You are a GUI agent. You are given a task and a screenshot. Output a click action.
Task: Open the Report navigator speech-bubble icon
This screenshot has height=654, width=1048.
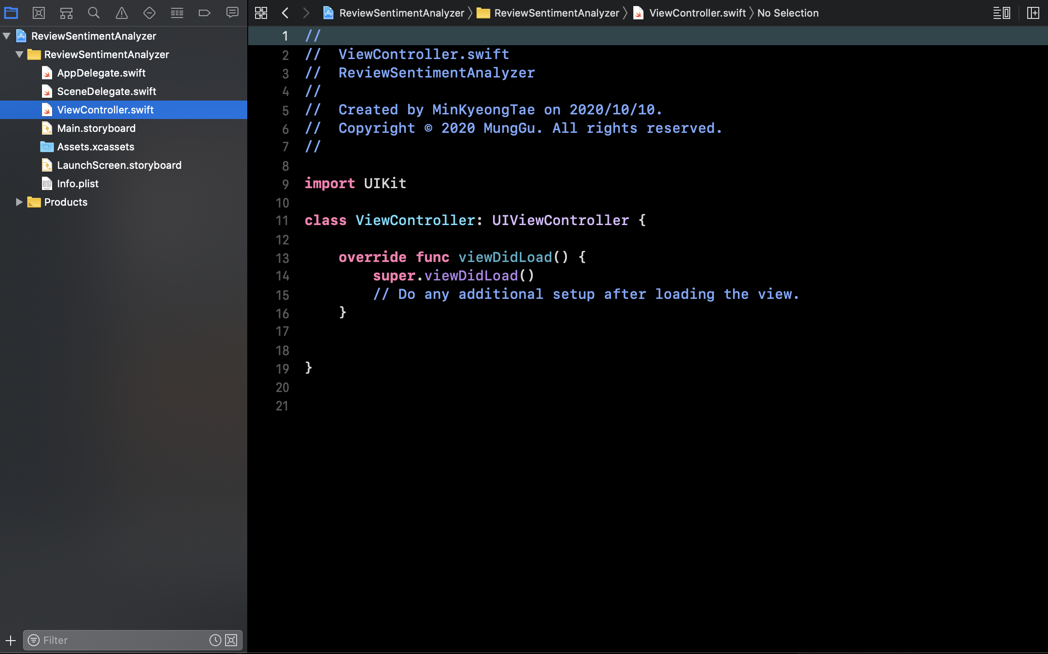coord(232,12)
